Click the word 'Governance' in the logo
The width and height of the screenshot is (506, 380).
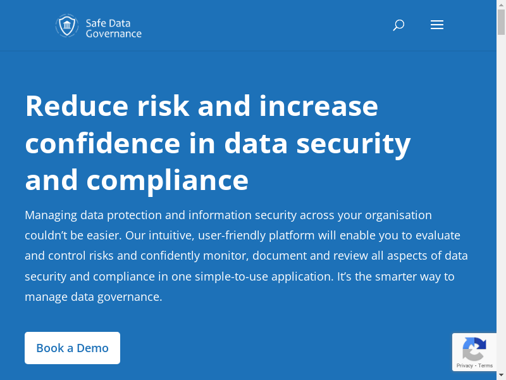pyautogui.click(x=114, y=33)
